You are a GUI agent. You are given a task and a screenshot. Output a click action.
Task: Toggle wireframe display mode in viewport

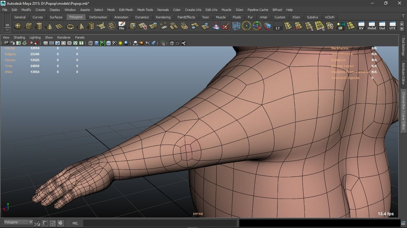[91, 43]
